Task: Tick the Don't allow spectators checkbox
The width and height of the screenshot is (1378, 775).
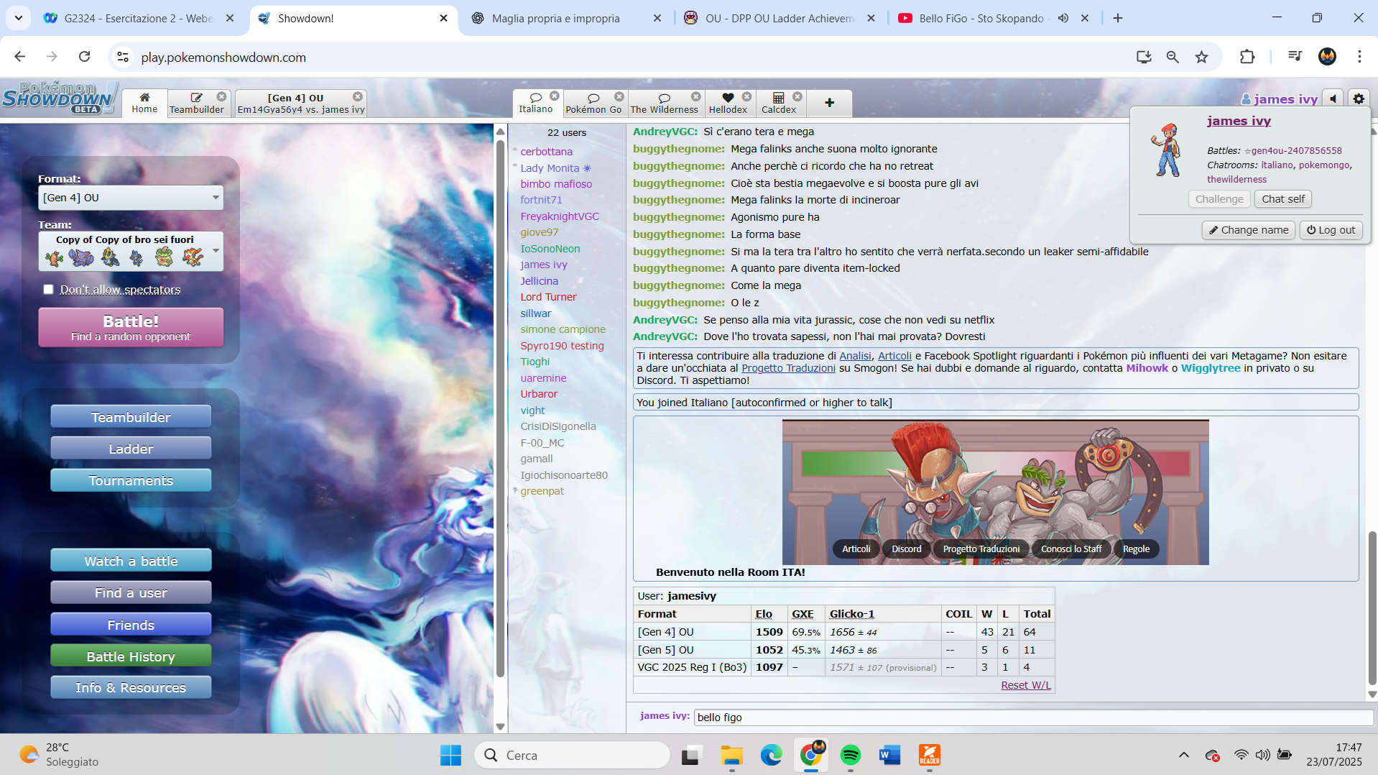Action: (48, 289)
